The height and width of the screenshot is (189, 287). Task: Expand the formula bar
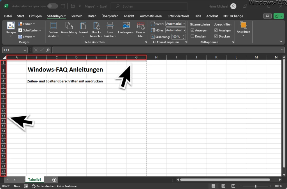282,50
